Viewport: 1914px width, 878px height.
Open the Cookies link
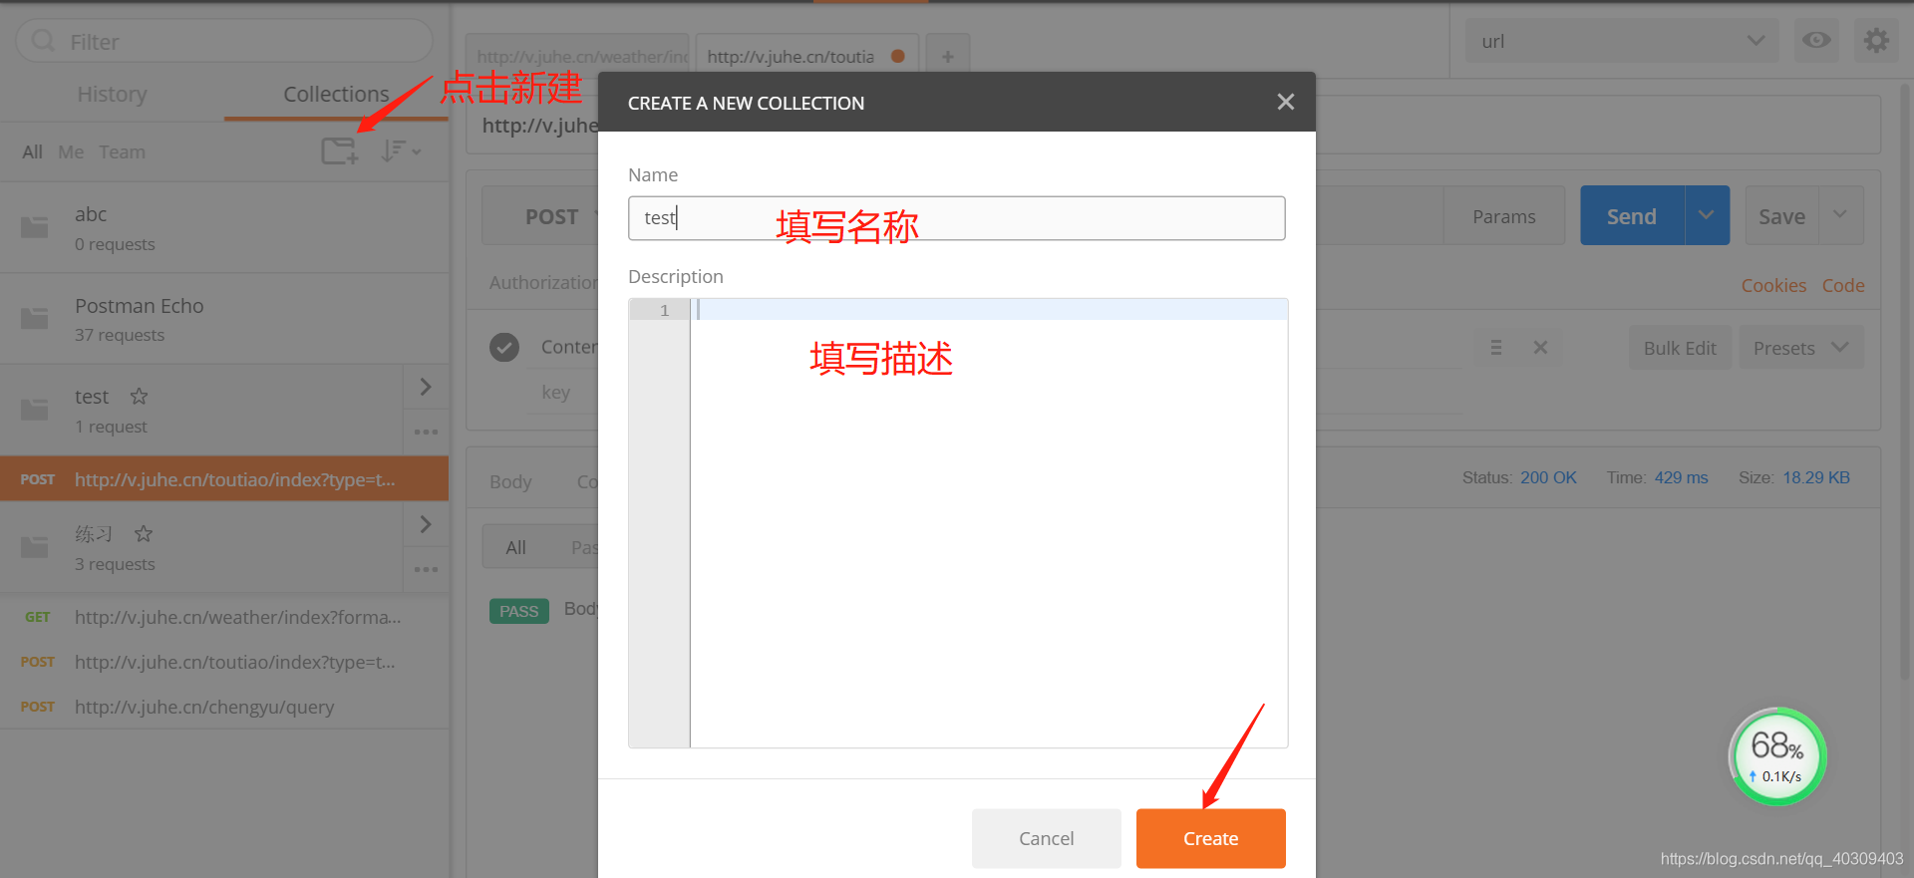[x=1773, y=286]
